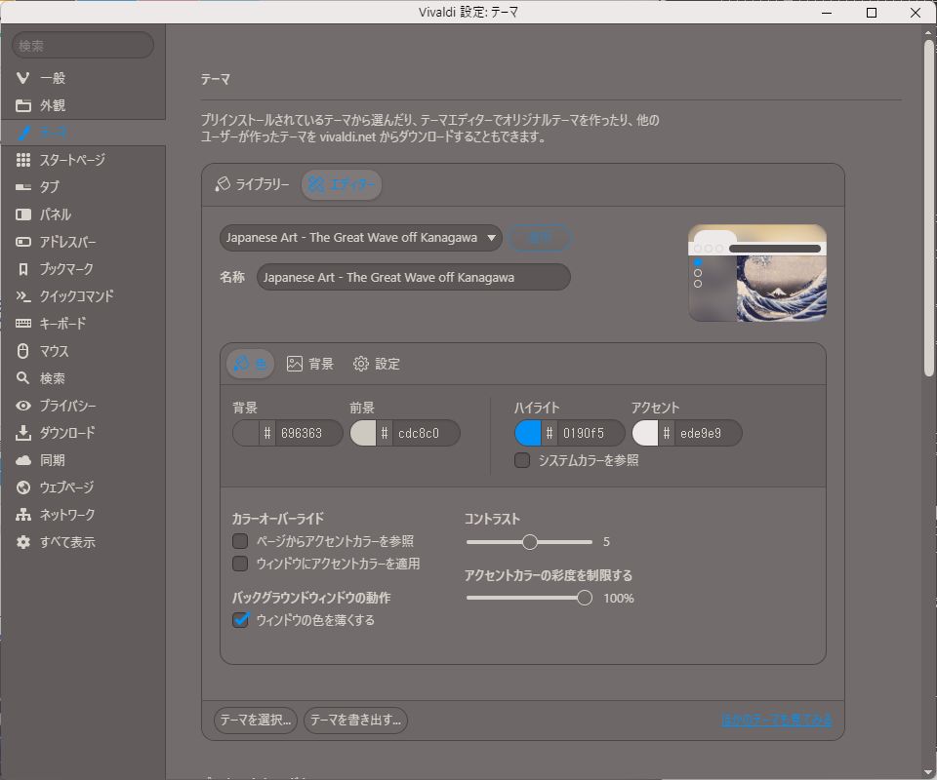Open アドレスバー icon
The image size is (937, 780).
(x=22, y=242)
